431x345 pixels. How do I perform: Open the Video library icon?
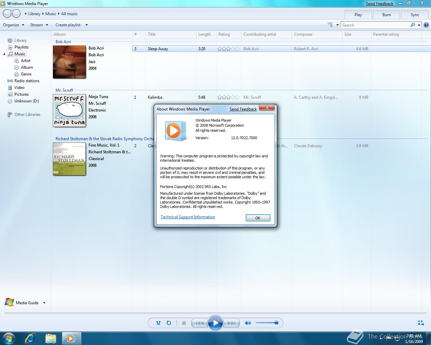point(10,88)
